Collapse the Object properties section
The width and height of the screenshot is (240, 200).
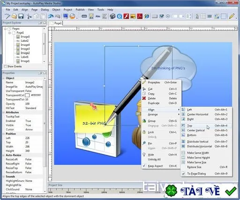coord(4,78)
